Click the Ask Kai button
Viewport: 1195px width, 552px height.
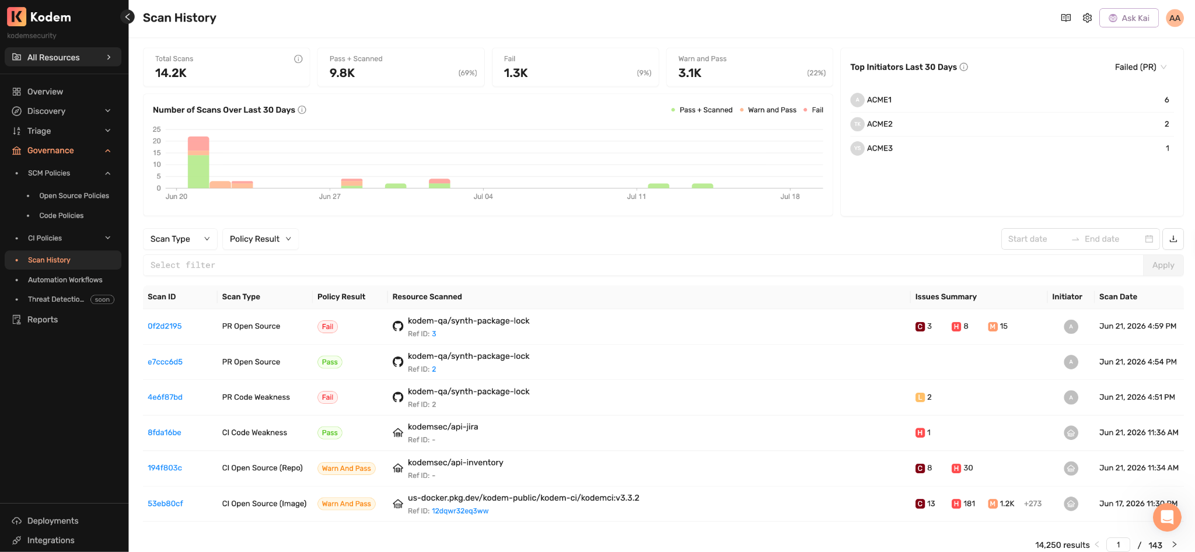click(1129, 18)
